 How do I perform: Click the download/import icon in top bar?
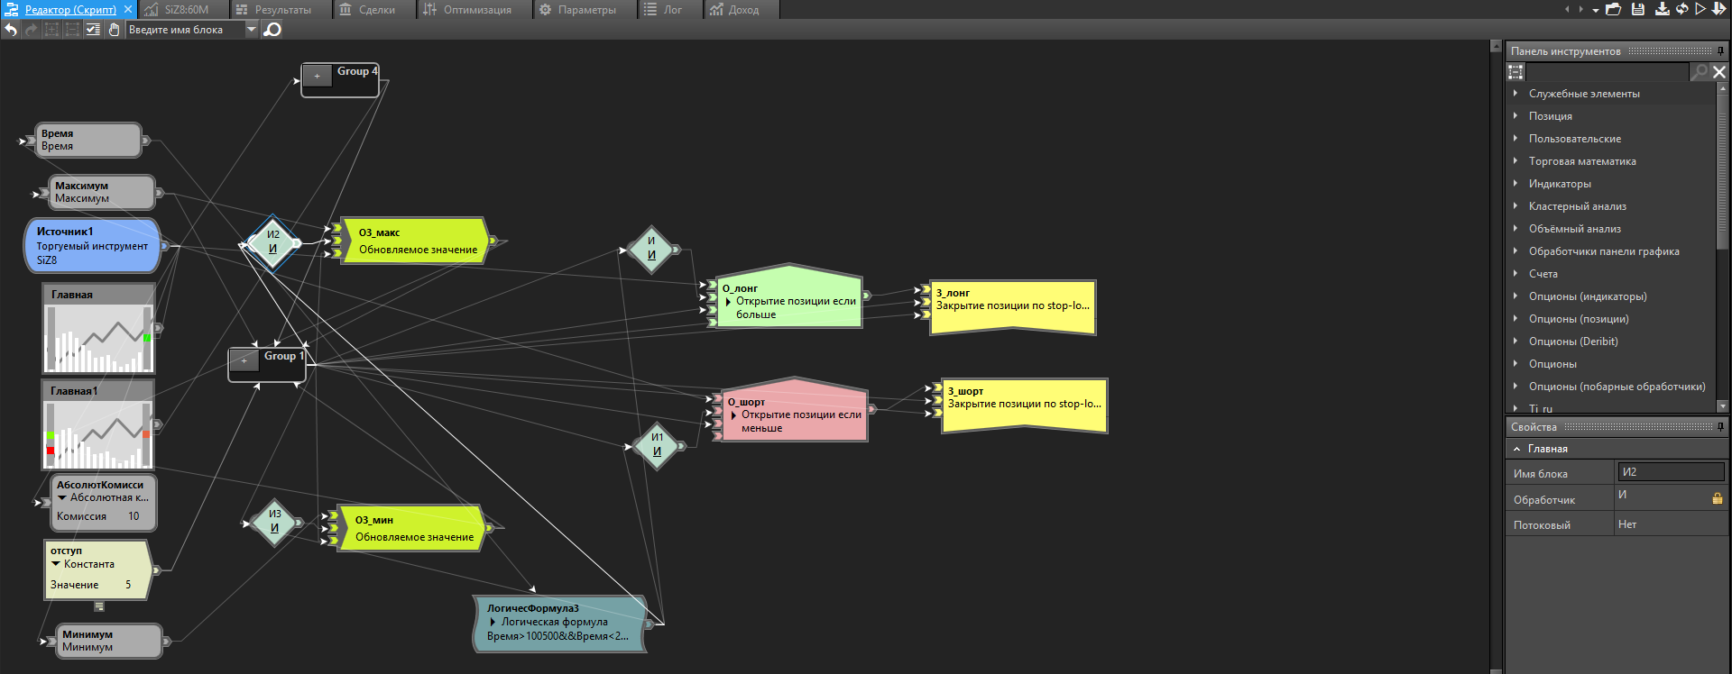click(x=1662, y=9)
